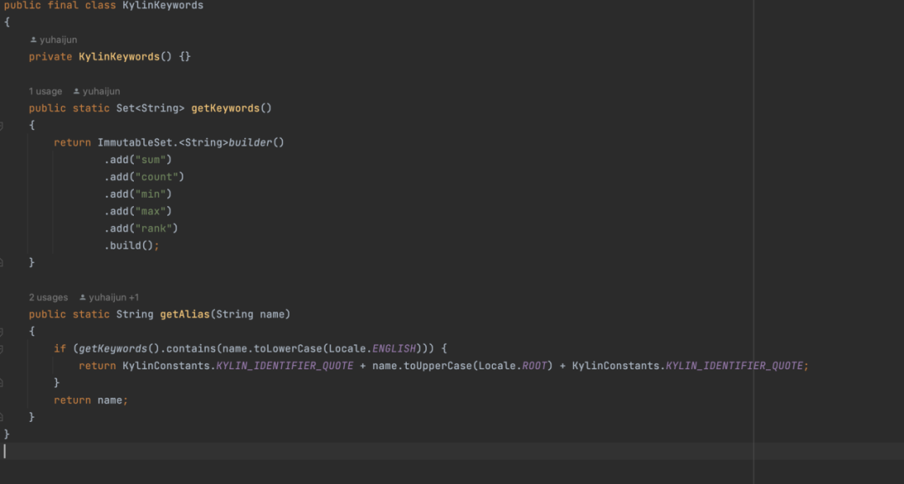
Task: Click the author icon beside the "1 usage" hint
Action: tap(76, 91)
